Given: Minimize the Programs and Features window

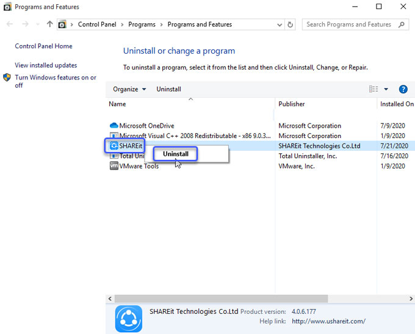Looking at the screenshot, I should 355,7.
